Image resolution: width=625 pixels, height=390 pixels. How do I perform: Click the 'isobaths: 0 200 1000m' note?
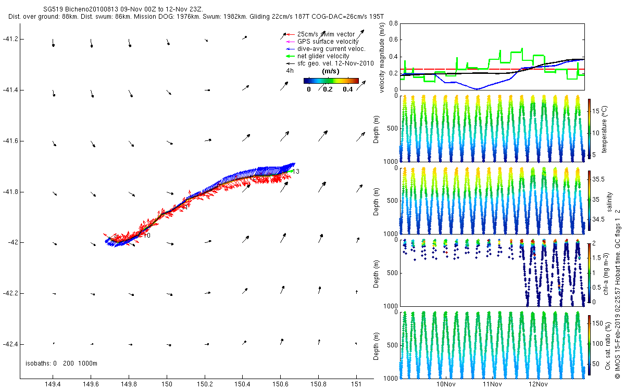pyautogui.click(x=61, y=363)
